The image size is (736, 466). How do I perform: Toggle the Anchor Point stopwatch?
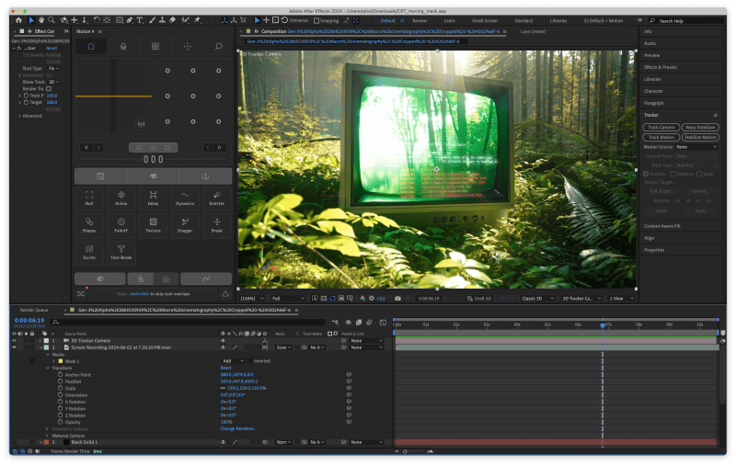[60, 375]
